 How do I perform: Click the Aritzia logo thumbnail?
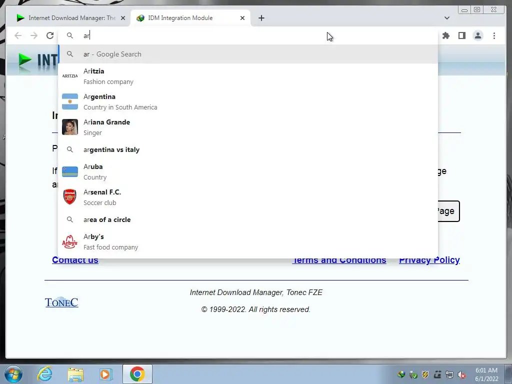[70, 76]
